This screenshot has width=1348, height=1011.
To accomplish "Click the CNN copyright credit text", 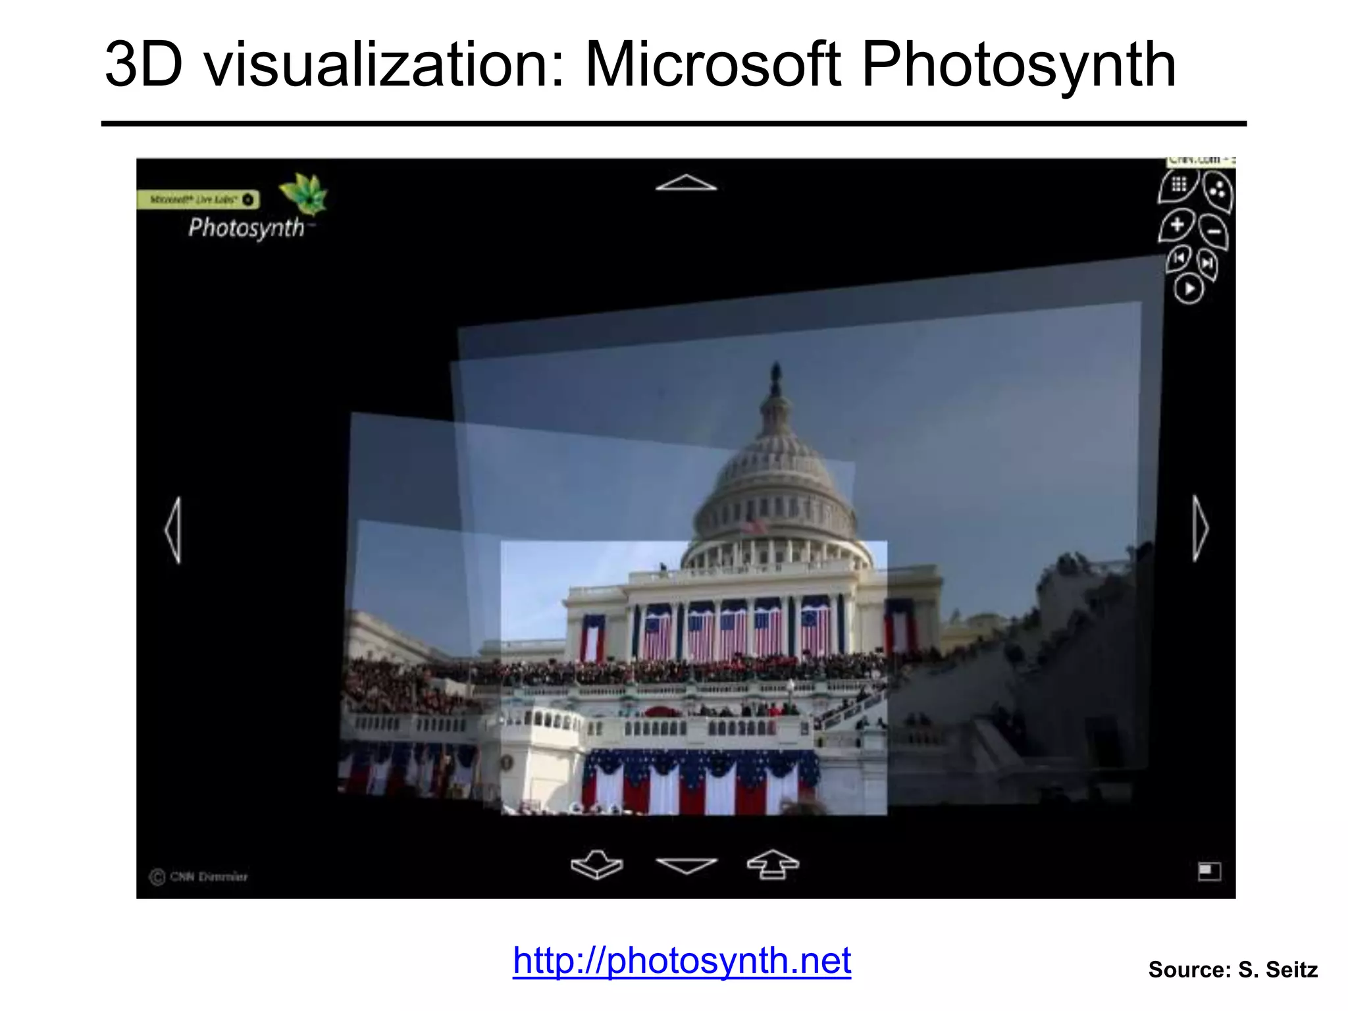I will [x=199, y=877].
